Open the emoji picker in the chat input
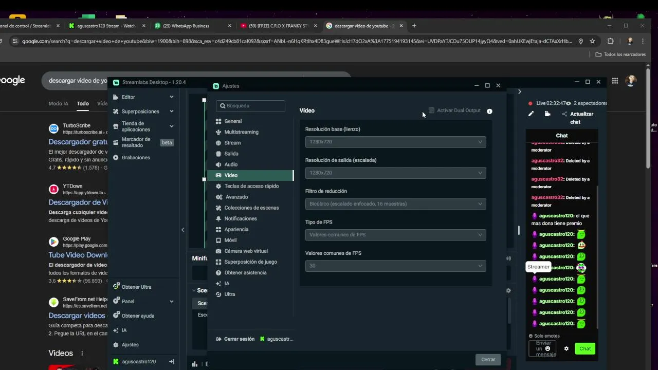Image resolution: width=658 pixels, height=370 pixels. coord(547,348)
